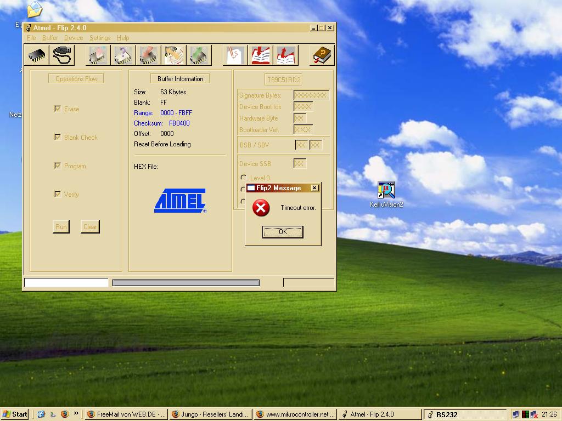The width and height of the screenshot is (562, 421).
Task: Click the Device Boot Ids field
Action: coord(303,106)
